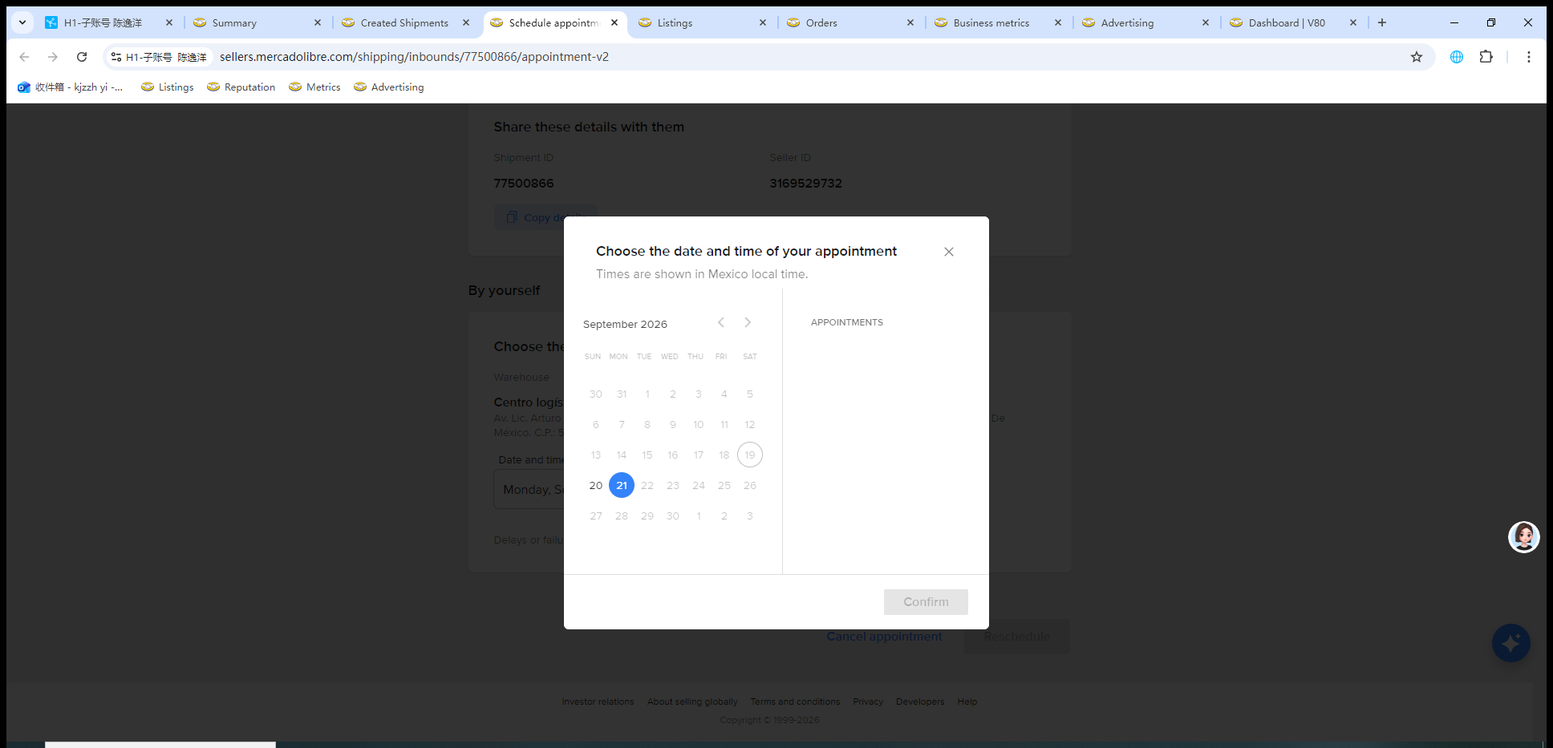
Task: Click the blue sparkle AI helper button
Action: (x=1511, y=643)
